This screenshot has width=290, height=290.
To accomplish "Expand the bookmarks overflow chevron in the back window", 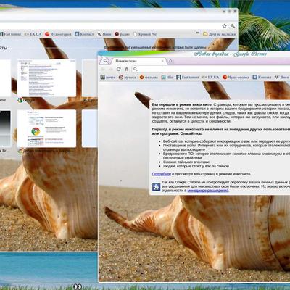I will pos(197,33).
